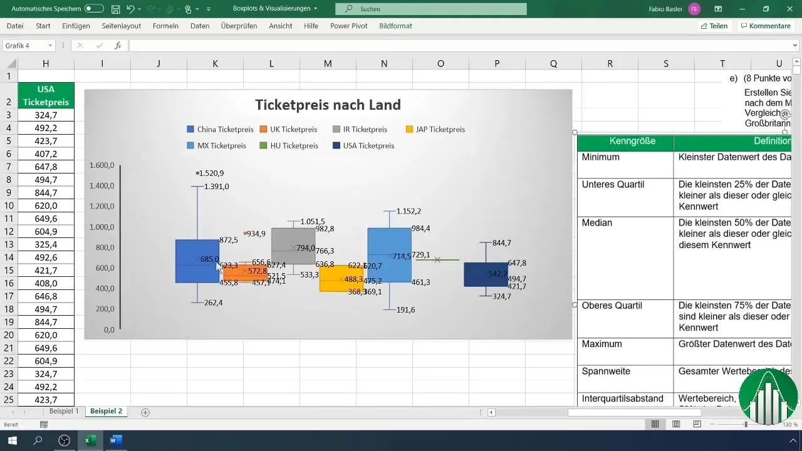Screen dimensions: 802x451
Task: Click the FB user account avatar
Action: coord(694,9)
